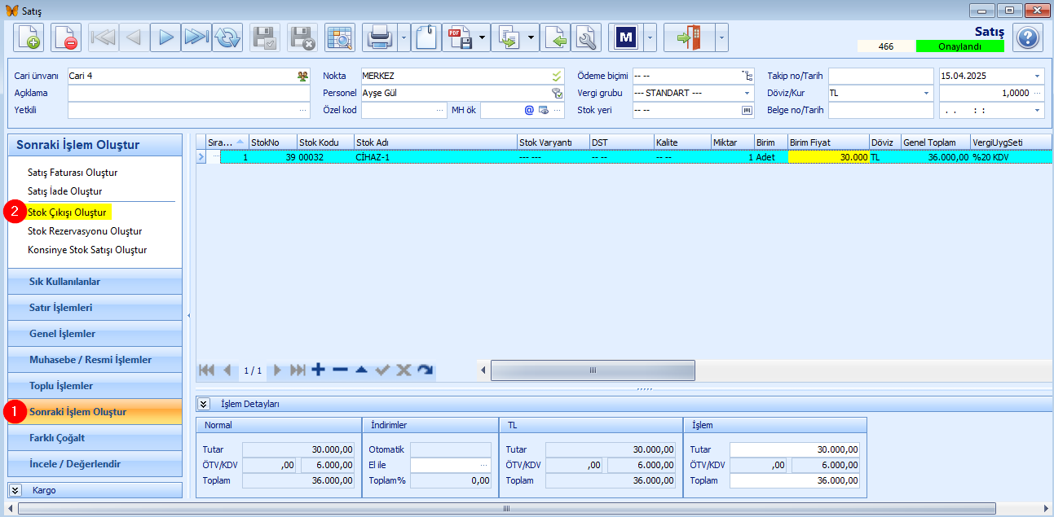Open the Vergi grubu dropdown

(x=748, y=93)
